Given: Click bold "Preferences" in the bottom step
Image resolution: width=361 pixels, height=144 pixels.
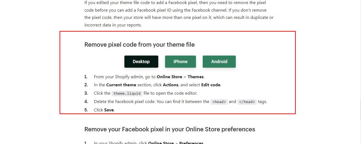Looking at the screenshot, I should [x=191, y=143].
